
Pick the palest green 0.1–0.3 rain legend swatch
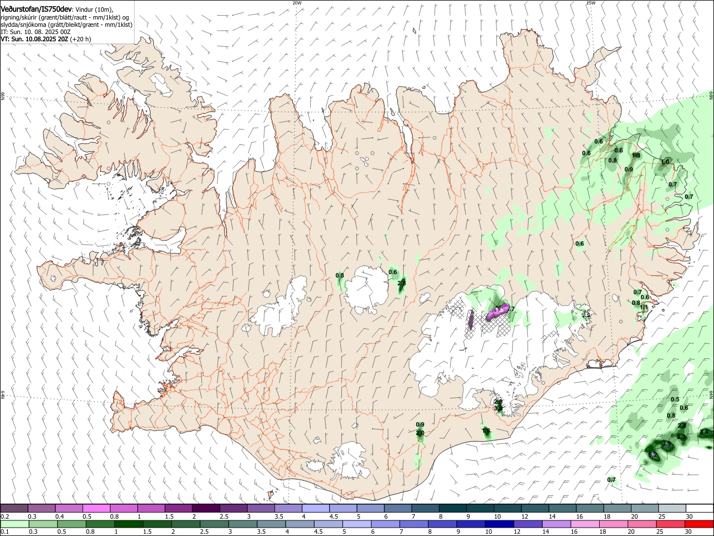coord(15,524)
